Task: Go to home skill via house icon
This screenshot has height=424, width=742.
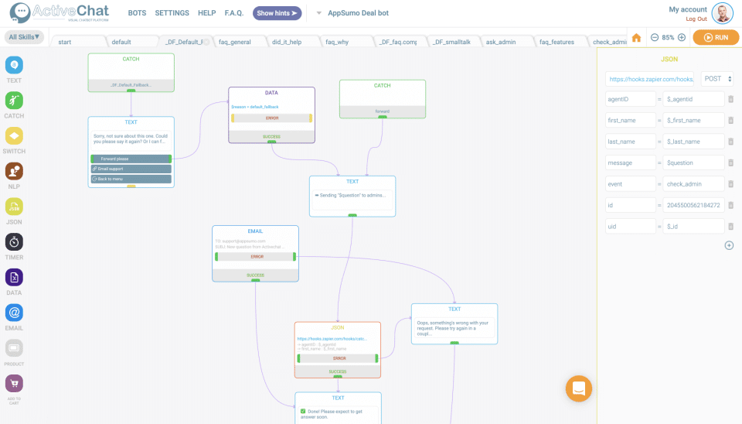Action: pos(636,37)
